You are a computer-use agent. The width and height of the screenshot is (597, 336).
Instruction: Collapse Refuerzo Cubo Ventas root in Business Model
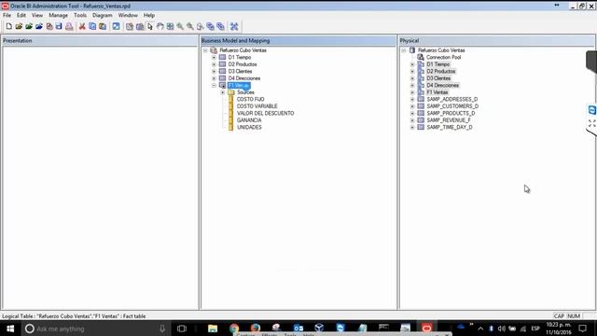point(205,50)
